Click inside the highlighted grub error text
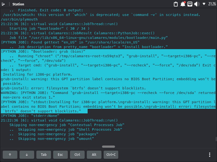 tap(81, 88)
